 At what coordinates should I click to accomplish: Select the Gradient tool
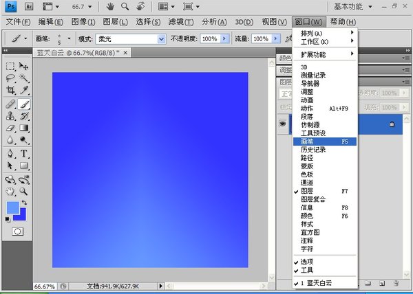coord(23,128)
